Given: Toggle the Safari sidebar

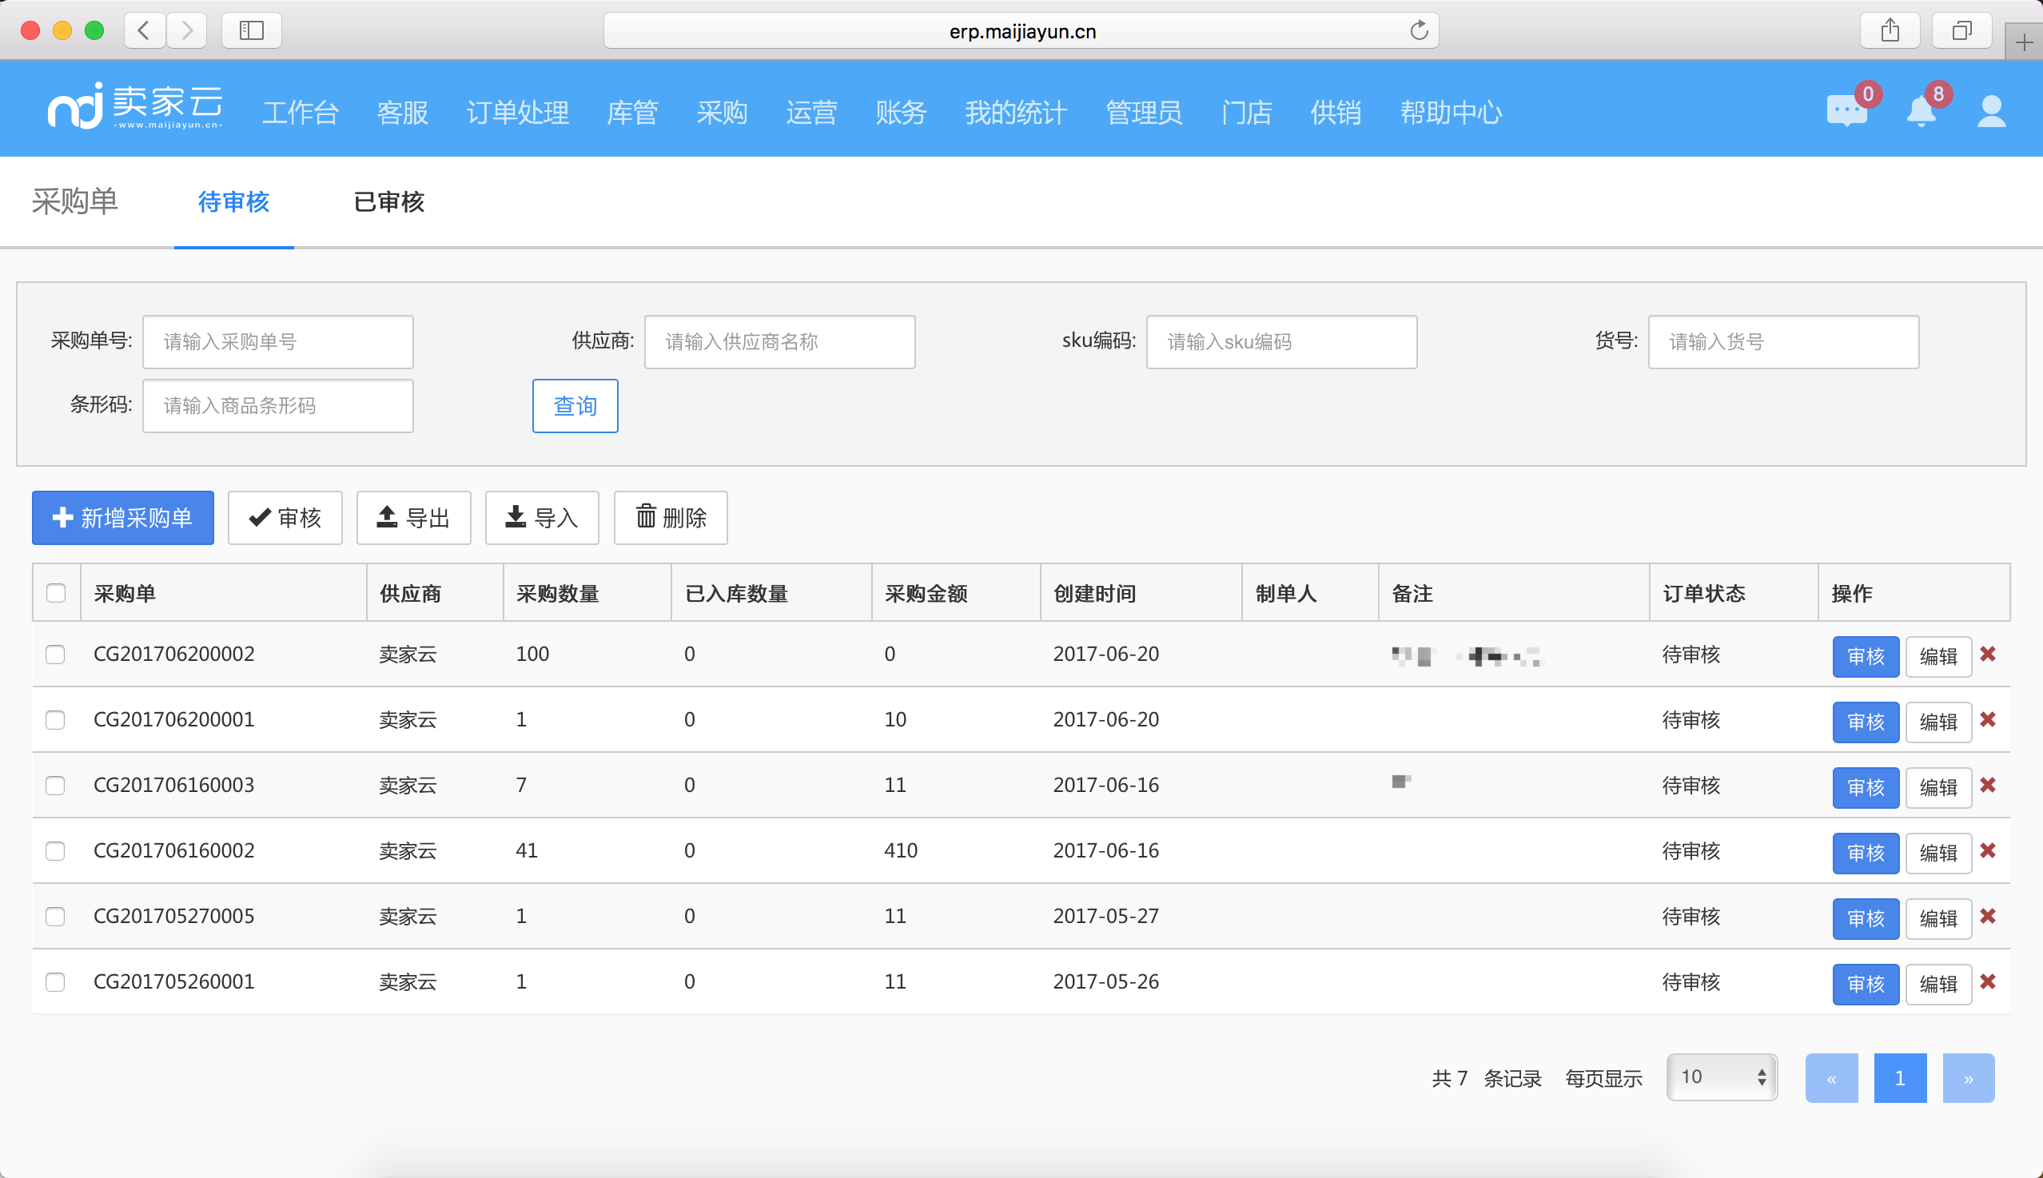Looking at the screenshot, I should coord(252,30).
